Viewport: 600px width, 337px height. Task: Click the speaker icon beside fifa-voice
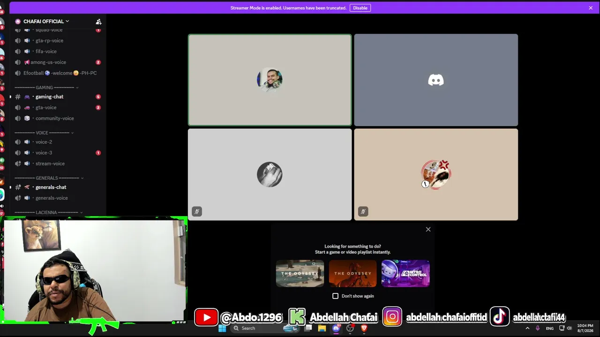point(18,51)
